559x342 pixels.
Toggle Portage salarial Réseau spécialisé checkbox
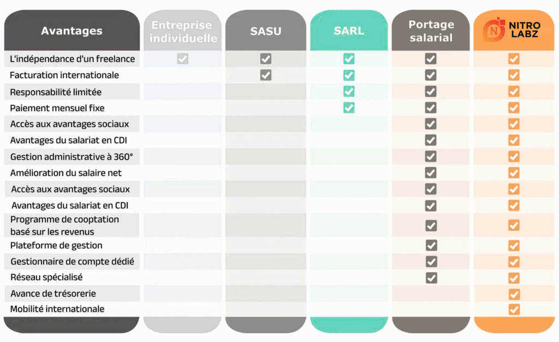pyautogui.click(x=431, y=278)
